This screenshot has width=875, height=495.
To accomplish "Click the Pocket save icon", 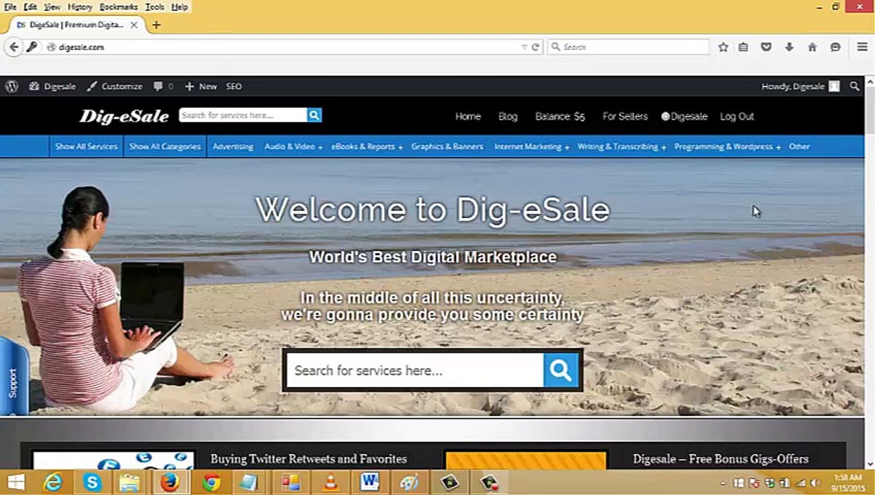I will pos(766,47).
